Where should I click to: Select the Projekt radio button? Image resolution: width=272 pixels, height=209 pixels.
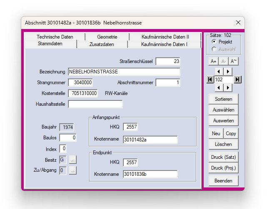214,42
